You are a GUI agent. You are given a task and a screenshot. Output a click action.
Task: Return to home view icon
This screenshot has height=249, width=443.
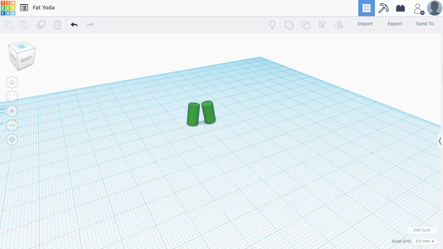[12, 82]
